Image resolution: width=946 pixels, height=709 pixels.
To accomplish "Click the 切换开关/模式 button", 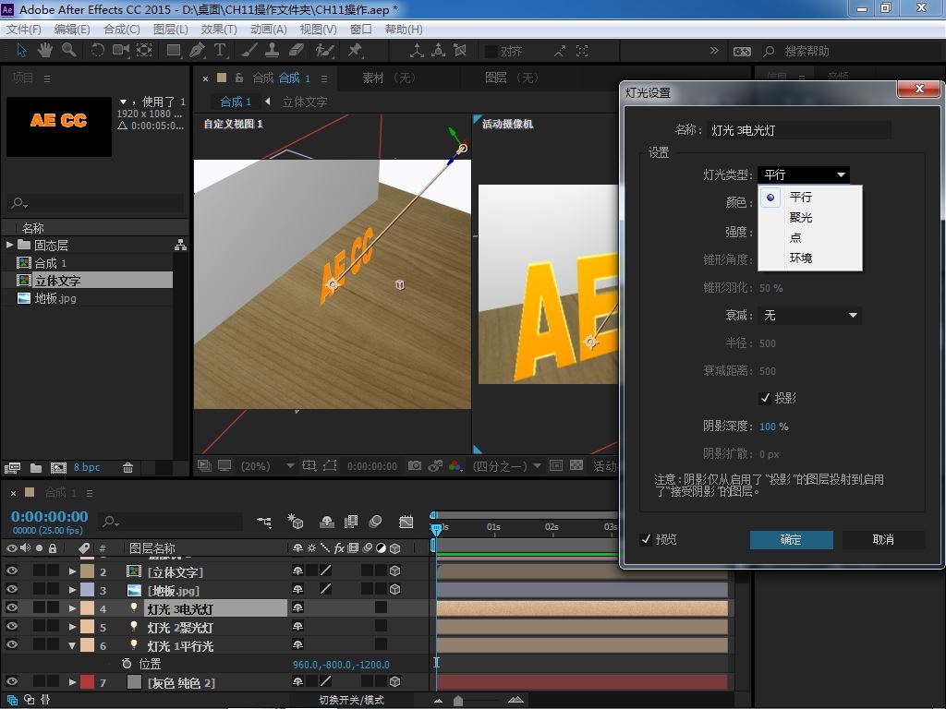I will tap(351, 700).
